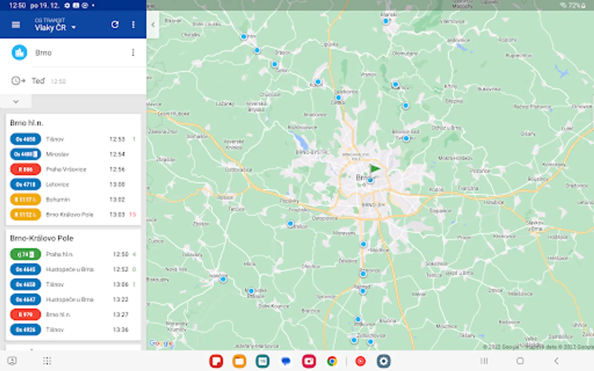
Task: Open the three-dot menu in the Brno row
Action: (133, 52)
